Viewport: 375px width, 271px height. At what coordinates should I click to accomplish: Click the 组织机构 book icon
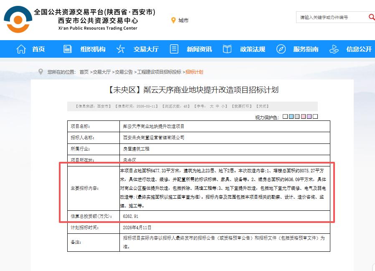tap(67, 49)
